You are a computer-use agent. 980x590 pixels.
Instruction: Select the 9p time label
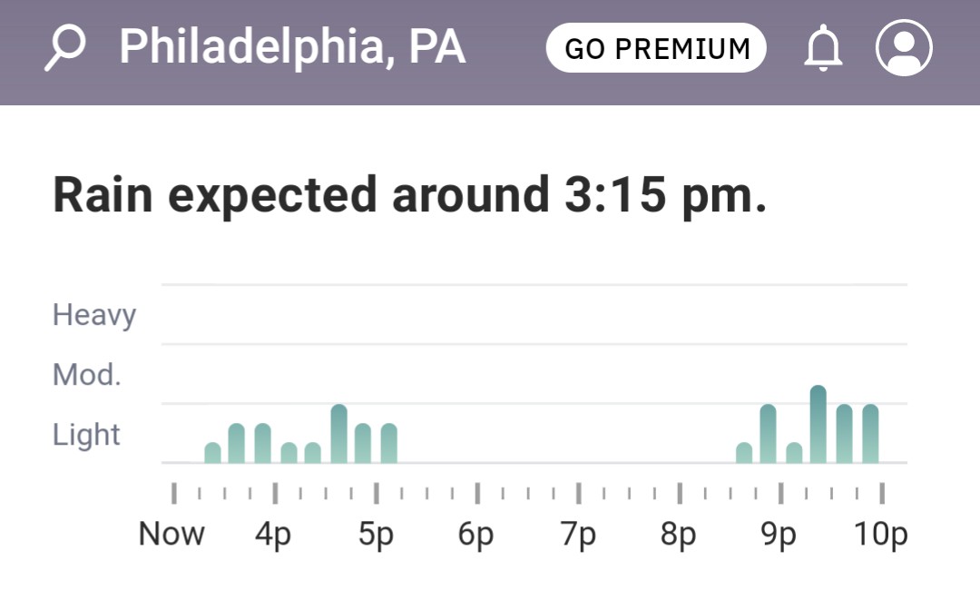point(780,535)
